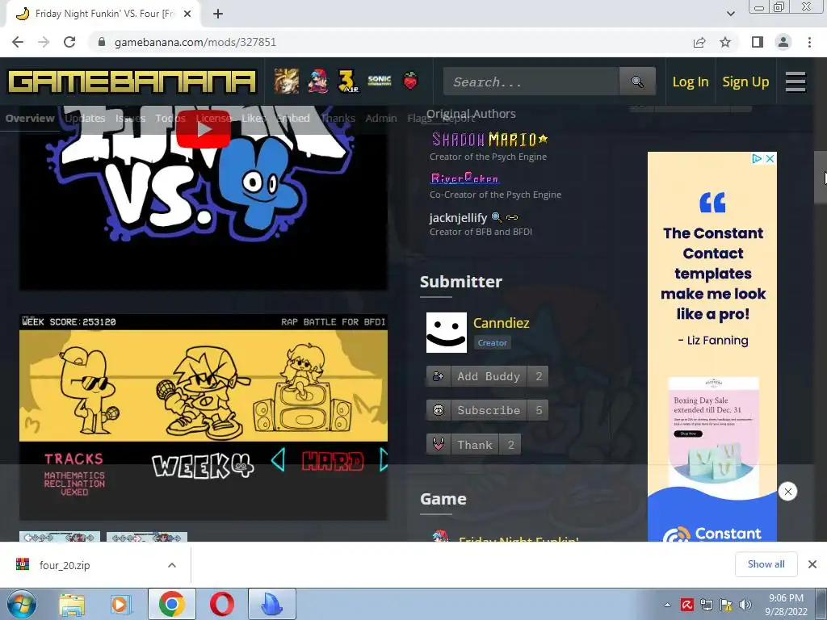Click the Add Buddy person icon
This screenshot has width=827, height=620.
(x=439, y=376)
